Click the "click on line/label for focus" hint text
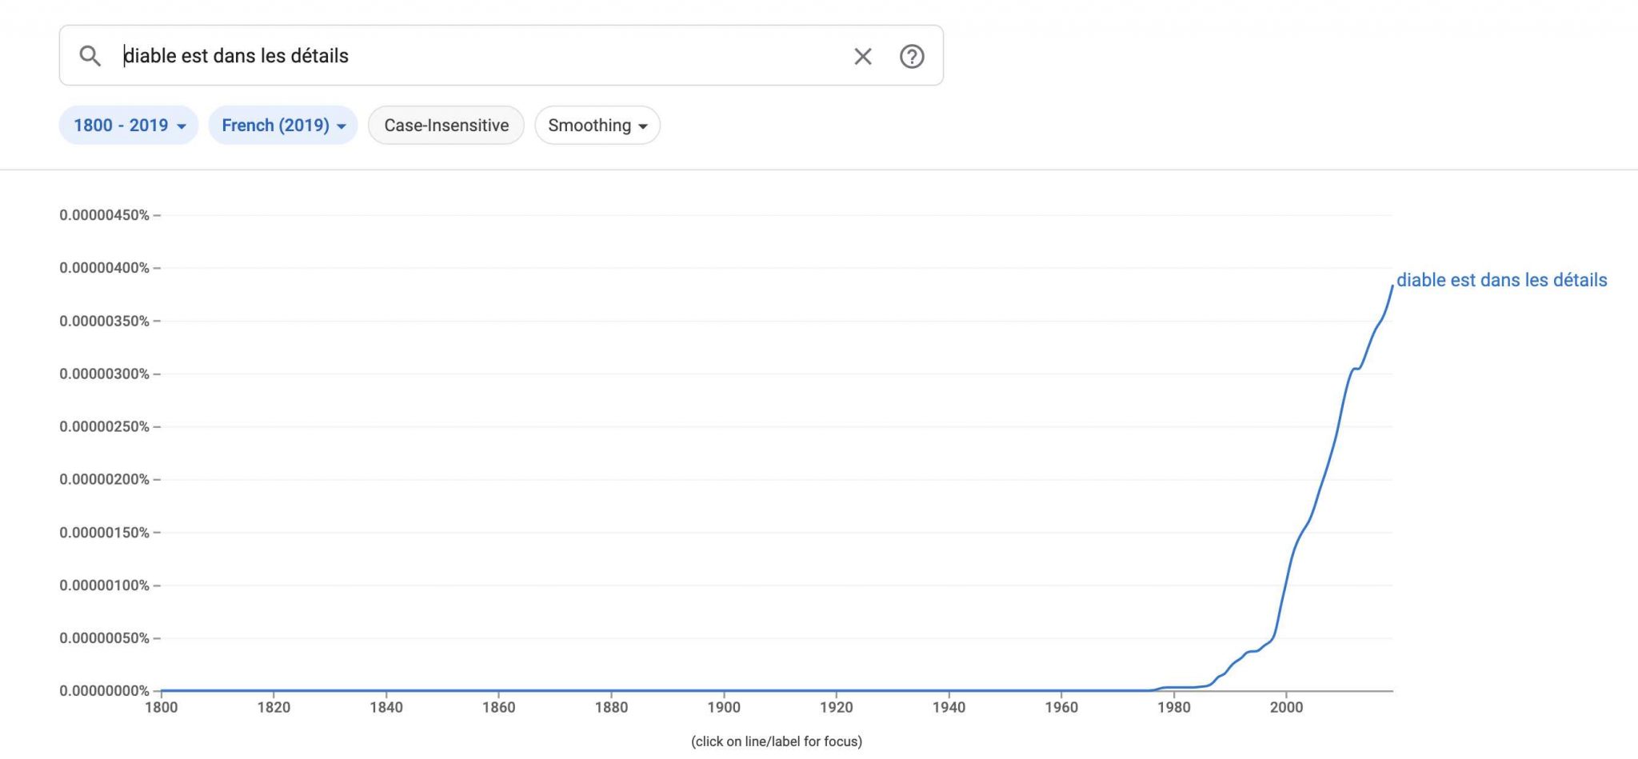The width and height of the screenshot is (1638, 759). 776,741
